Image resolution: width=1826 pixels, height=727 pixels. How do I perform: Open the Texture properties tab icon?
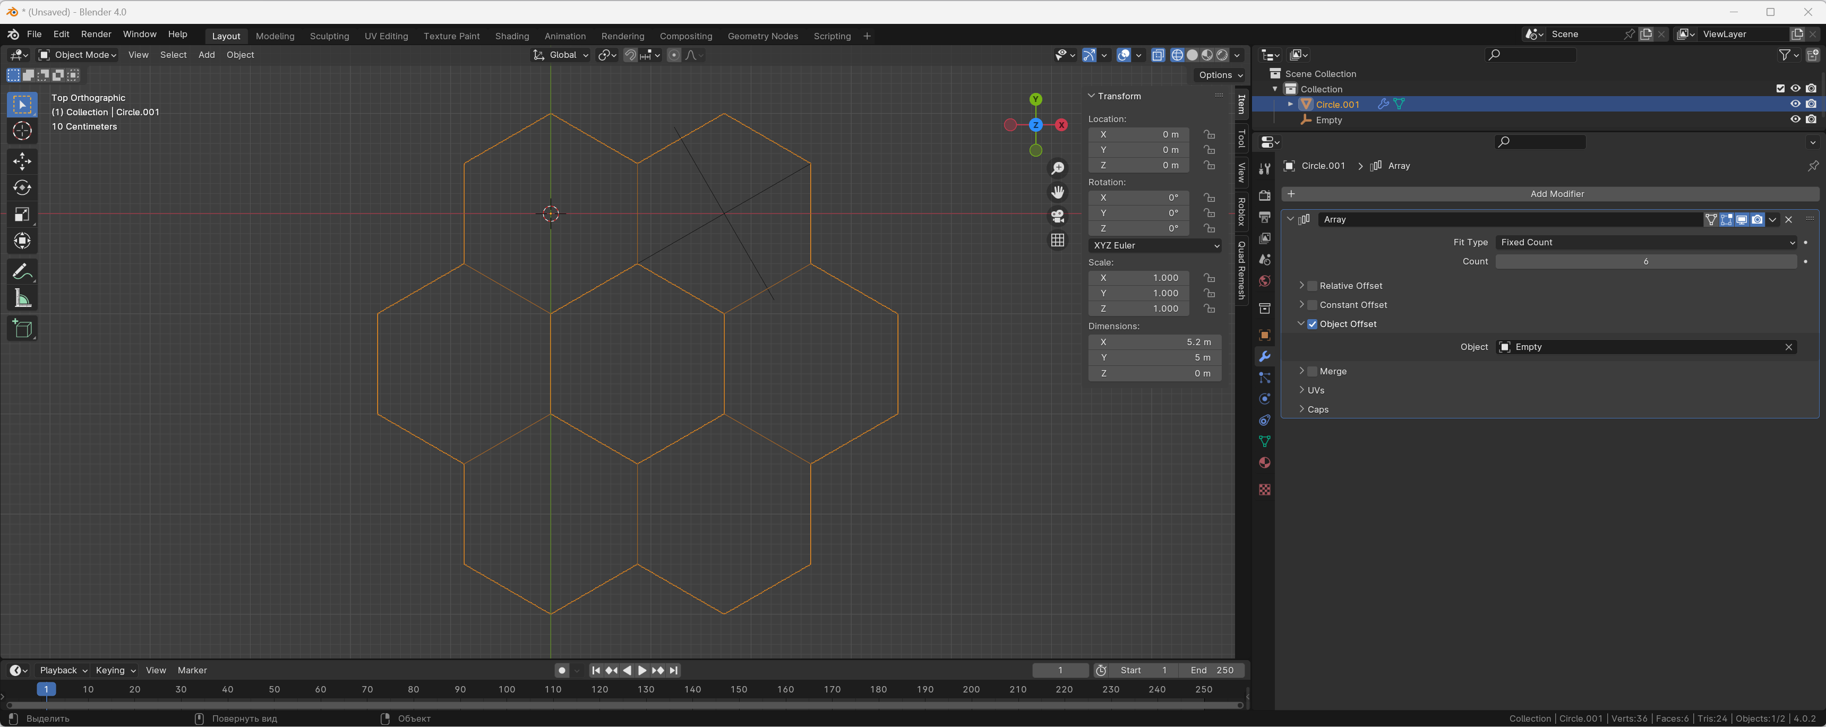[1265, 490]
